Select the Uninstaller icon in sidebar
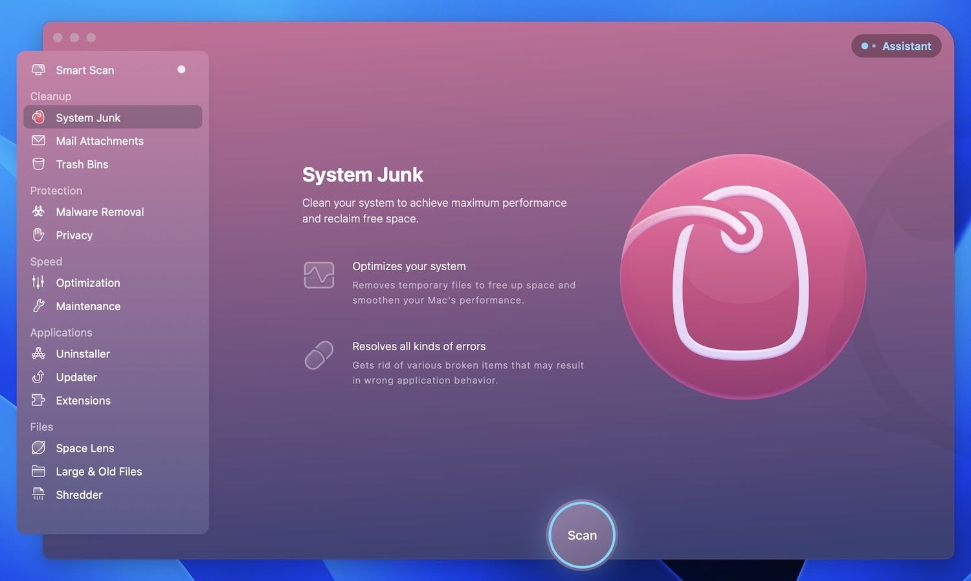The image size is (971, 581). tap(39, 354)
